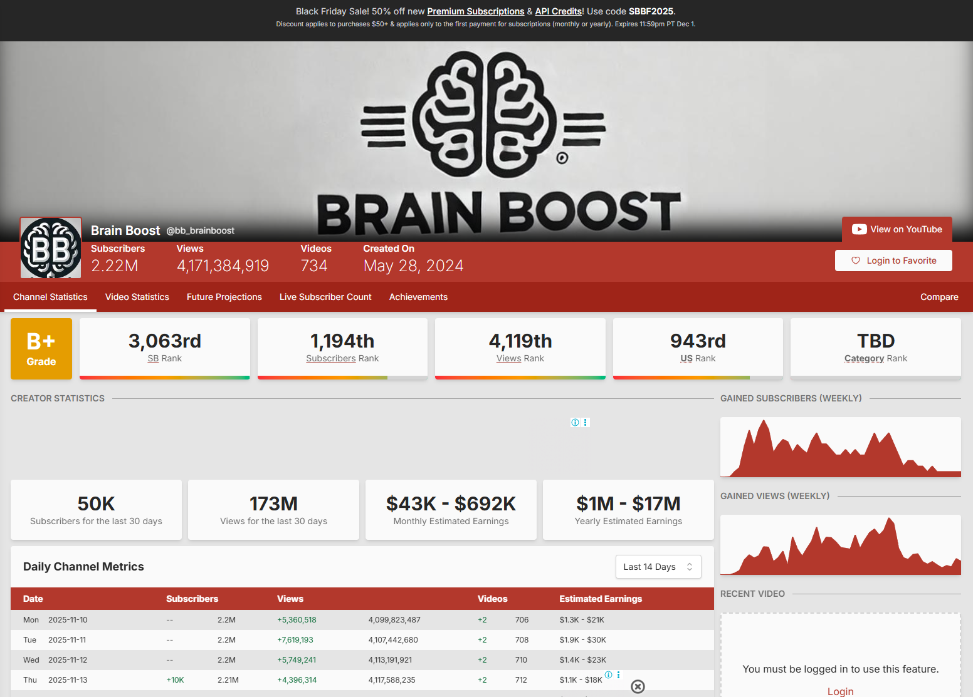Open the API Credits link
Viewport: 973px width, 697px height.
[x=558, y=11]
